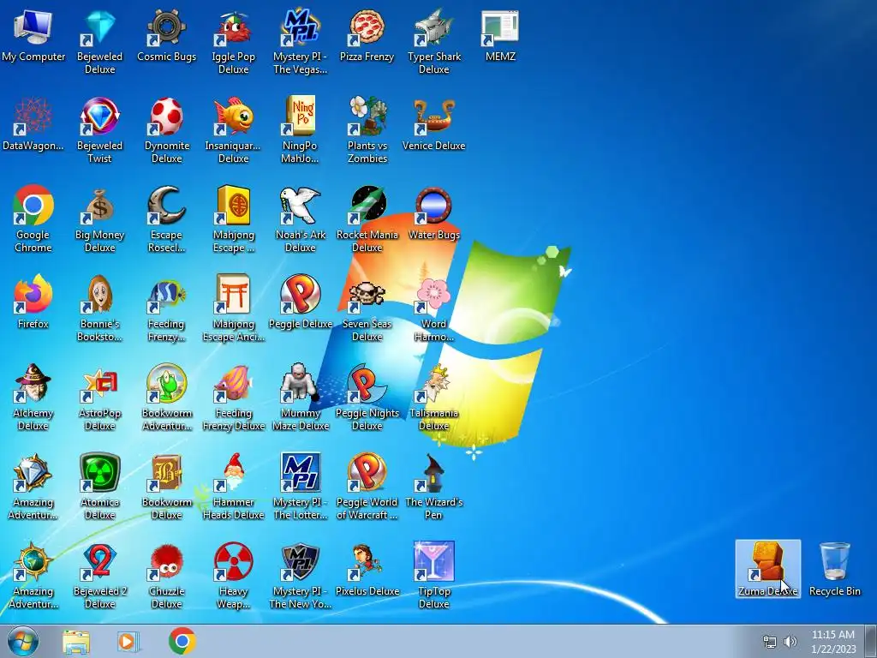The height and width of the screenshot is (658, 877).
Task: Click the Rocket Mania Deluxe icon
Action: [367, 206]
